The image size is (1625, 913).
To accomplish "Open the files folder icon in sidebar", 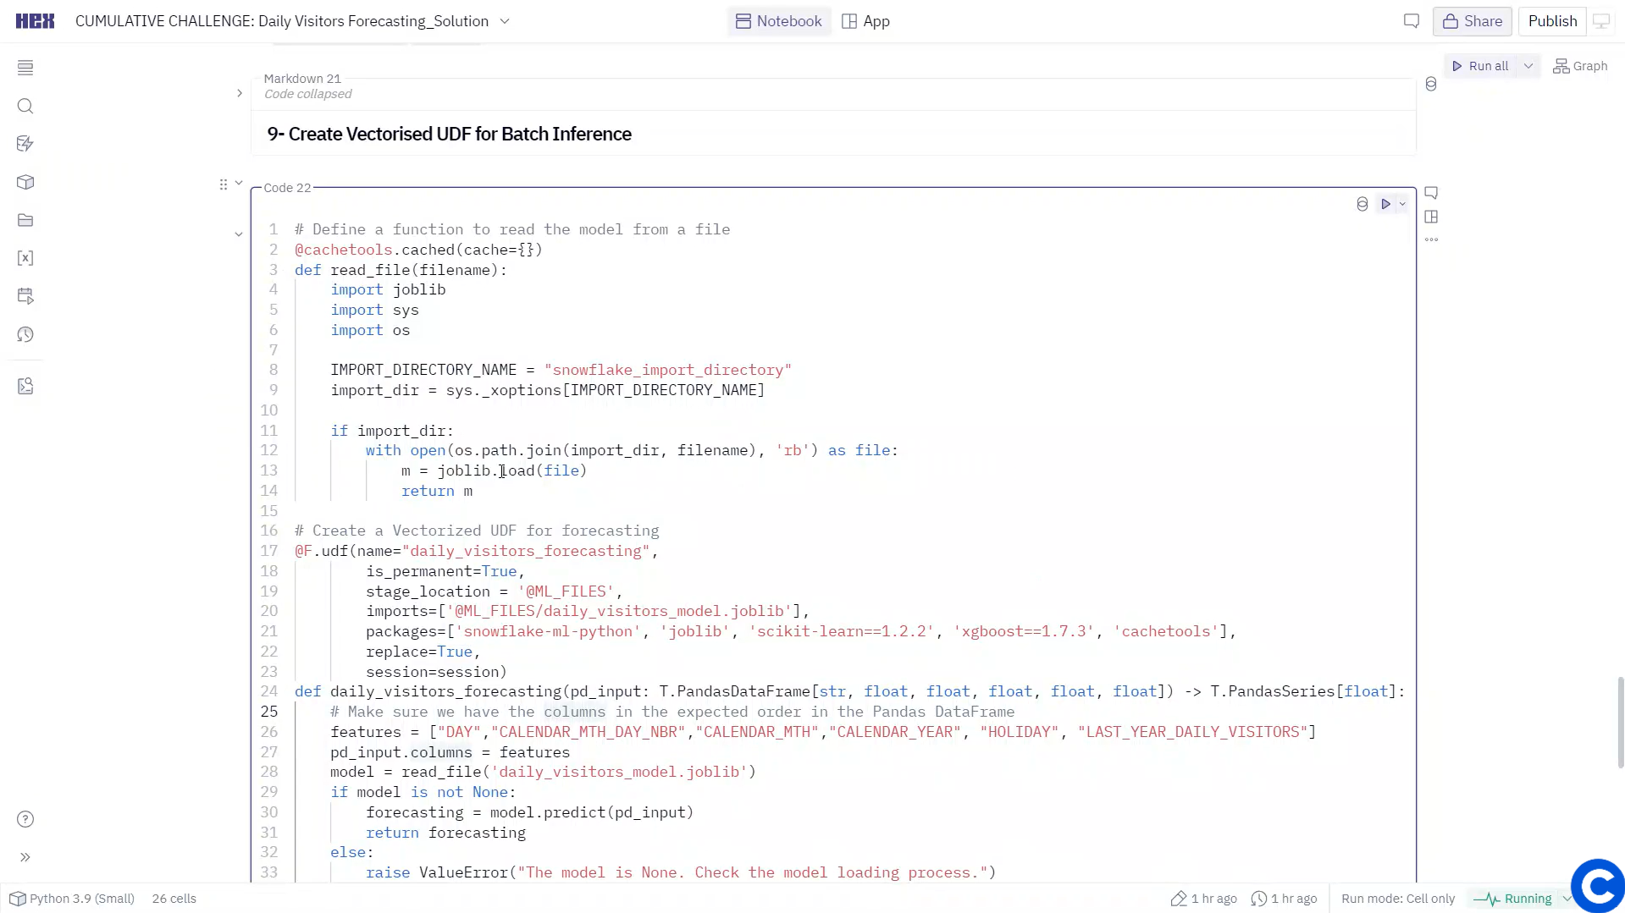I will coord(25,221).
